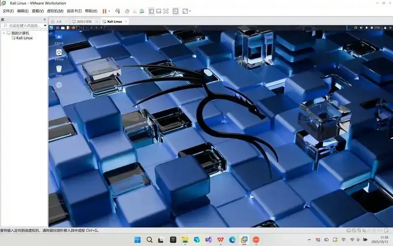
Task: Open the 选项卡(T) menu
Action: (74, 11)
